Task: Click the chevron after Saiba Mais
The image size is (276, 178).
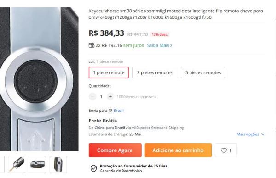Action: [171, 45]
